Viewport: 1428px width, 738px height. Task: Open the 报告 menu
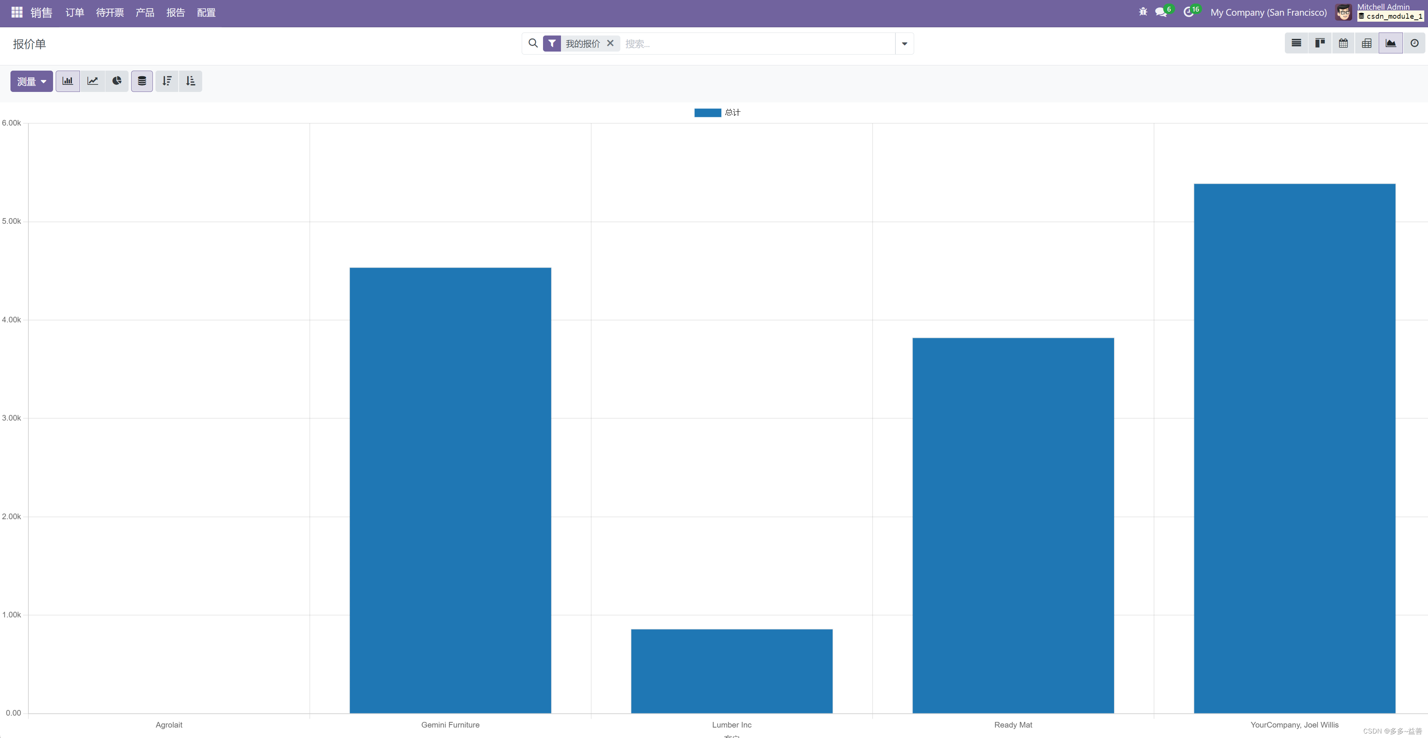pos(175,12)
